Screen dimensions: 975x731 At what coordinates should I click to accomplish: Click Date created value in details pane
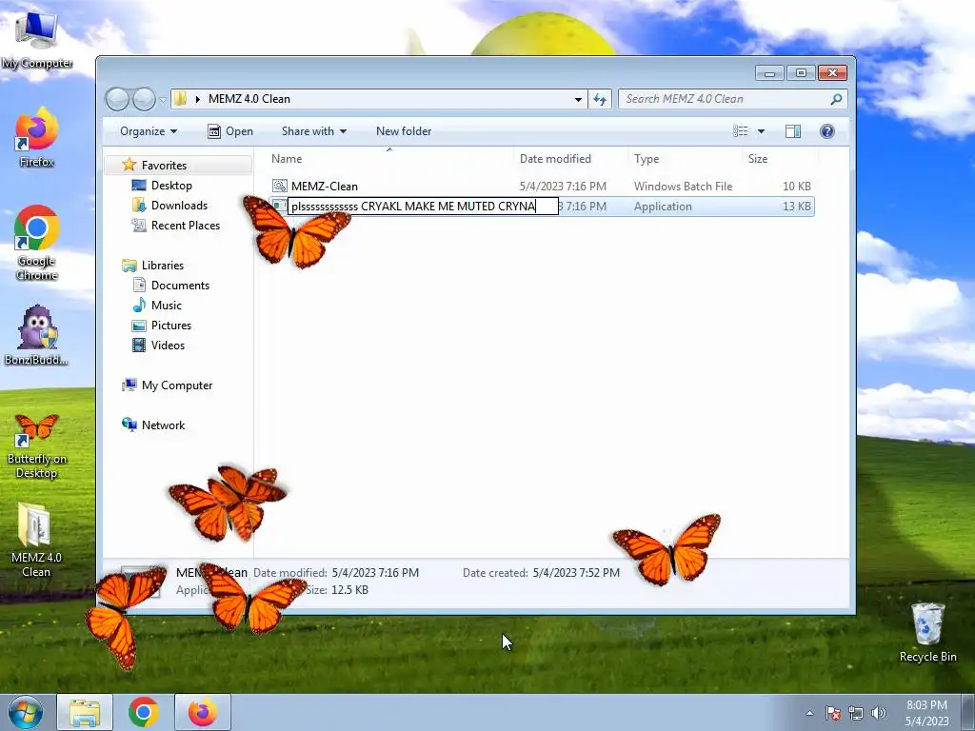point(576,572)
